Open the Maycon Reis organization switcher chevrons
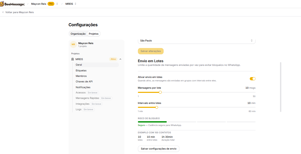Image resolution: width=301 pixels, height=154 pixels. [57, 4]
